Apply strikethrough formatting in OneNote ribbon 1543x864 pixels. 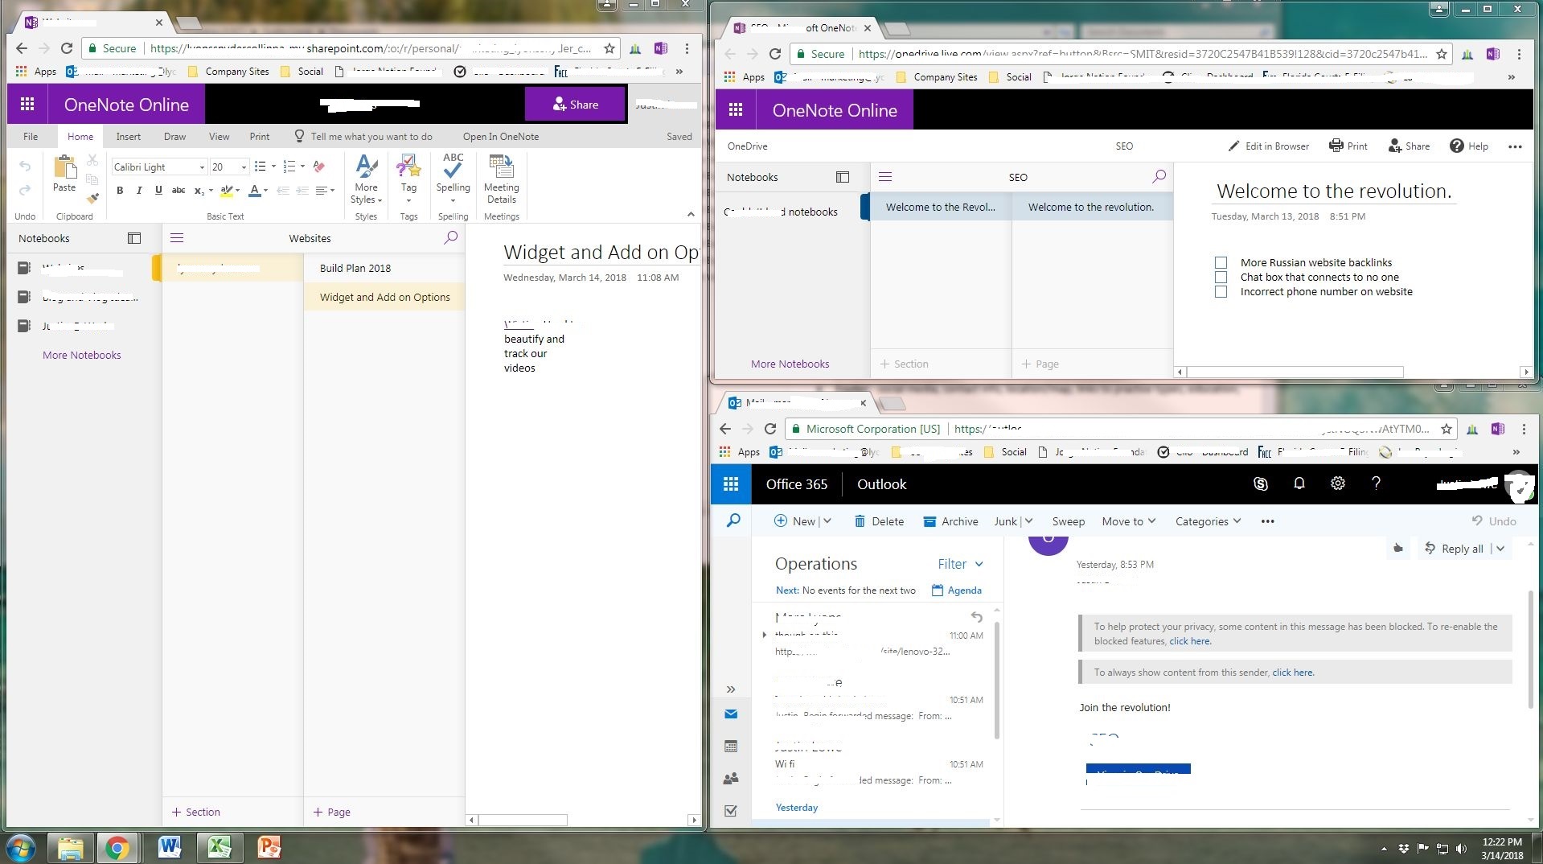click(179, 191)
